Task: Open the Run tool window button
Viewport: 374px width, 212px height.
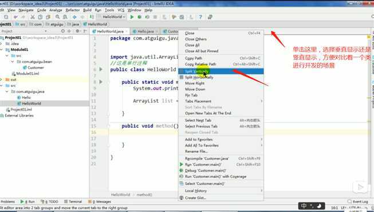Action: (28, 202)
